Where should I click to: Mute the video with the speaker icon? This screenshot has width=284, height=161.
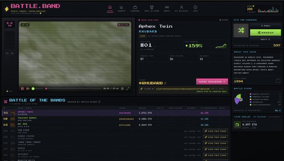(28, 88)
